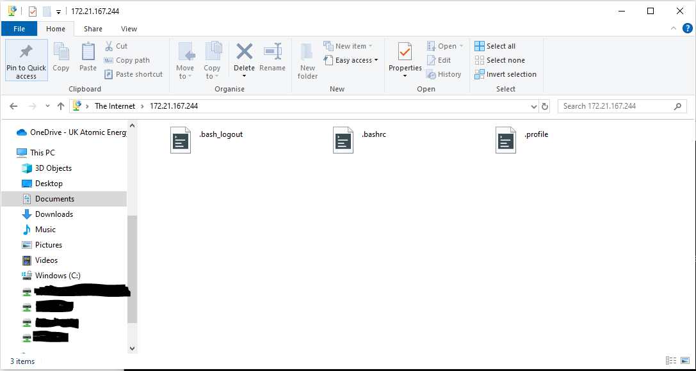Click the Paste shortcut icon
Screen dimensions: 696x371
pos(133,74)
